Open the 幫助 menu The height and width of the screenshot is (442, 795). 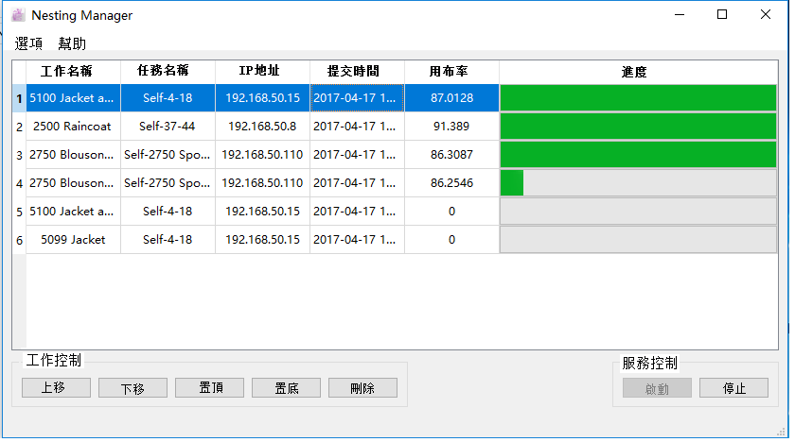(x=72, y=43)
